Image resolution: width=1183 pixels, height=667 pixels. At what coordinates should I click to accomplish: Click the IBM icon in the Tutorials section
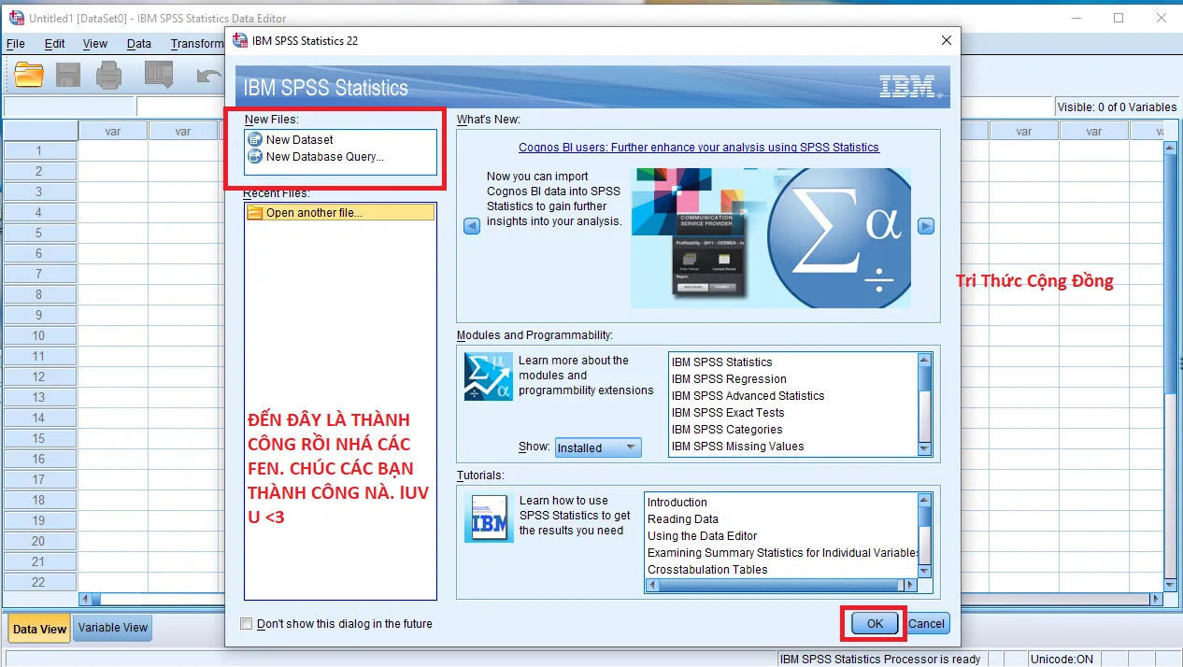click(487, 515)
